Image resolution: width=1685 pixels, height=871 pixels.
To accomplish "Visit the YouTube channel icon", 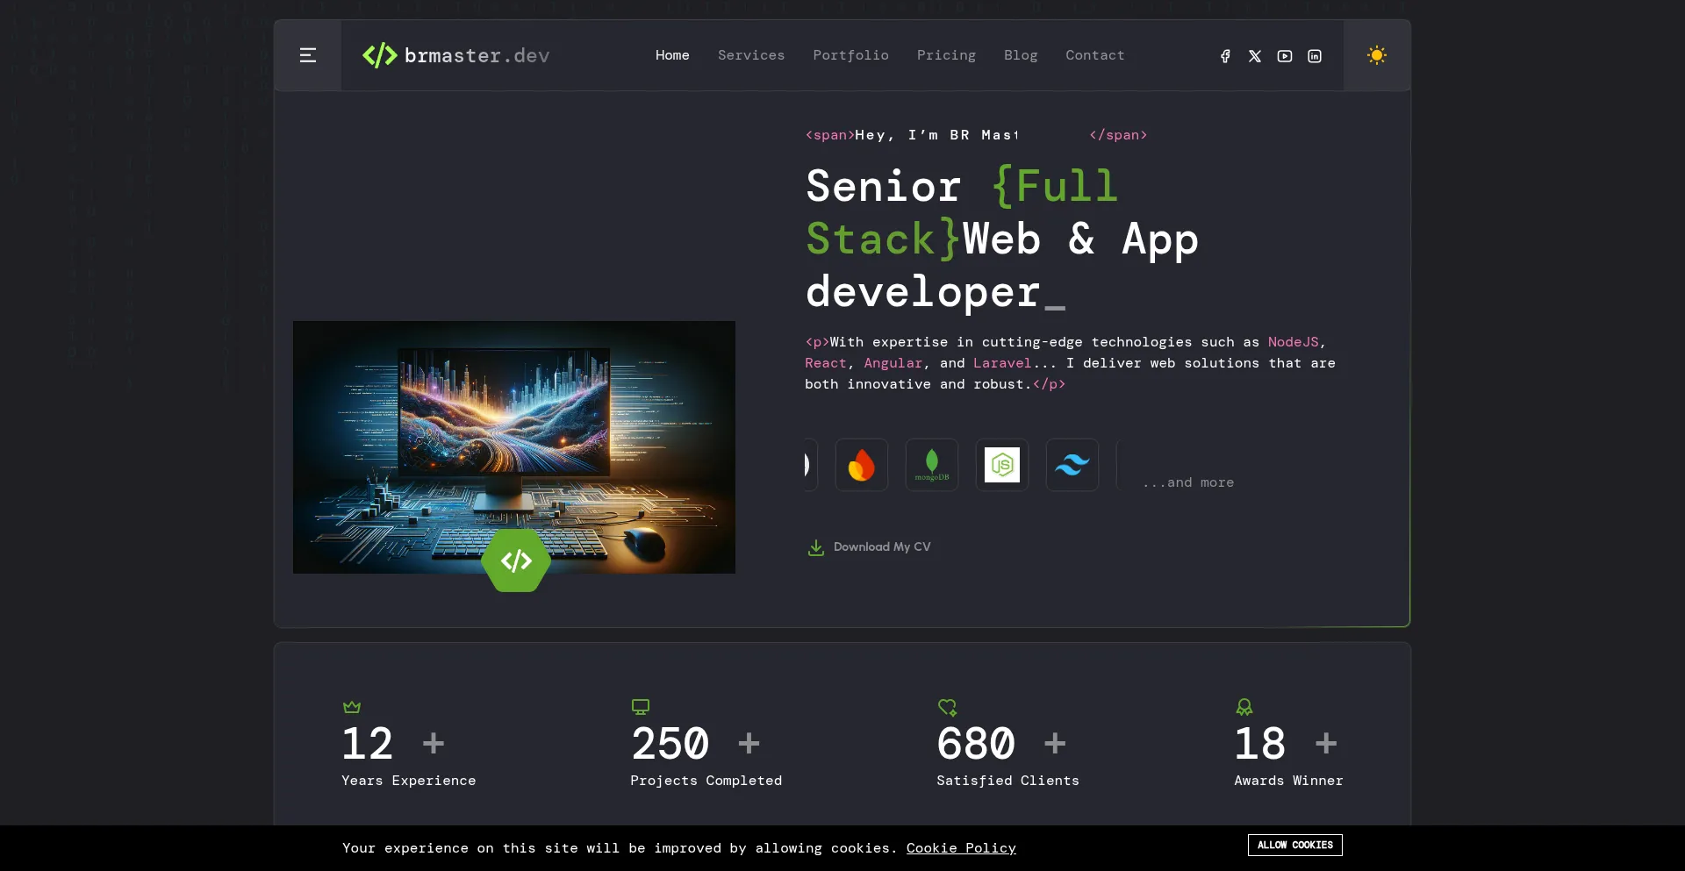I will tap(1285, 56).
